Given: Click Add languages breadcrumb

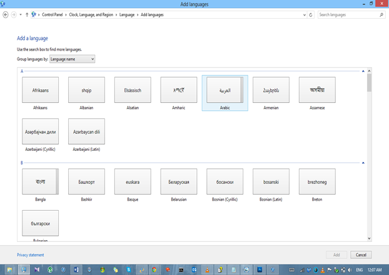Looking at the screenshot, I should pos(152,15).
